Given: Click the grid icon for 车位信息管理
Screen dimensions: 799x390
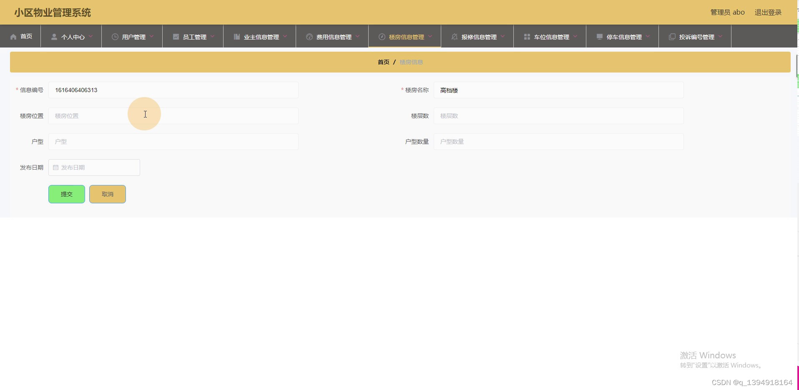Looking at the screenshot, I should click(527, 37).
